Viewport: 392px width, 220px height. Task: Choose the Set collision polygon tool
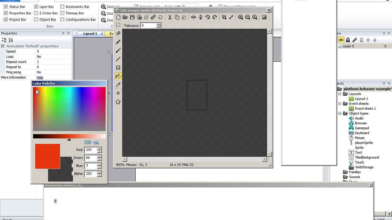click(x=118, y=102)
